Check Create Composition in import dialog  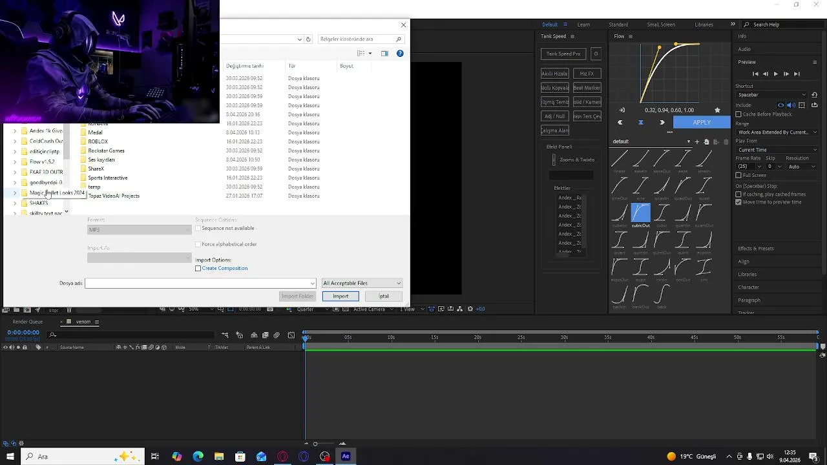[x=198, y=268]
